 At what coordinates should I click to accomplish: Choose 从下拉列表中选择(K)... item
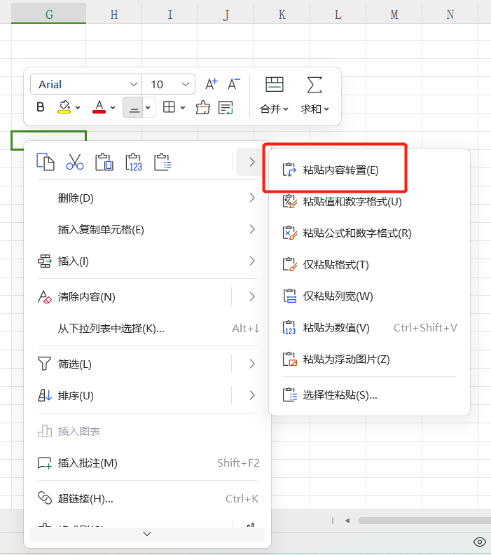147,329
